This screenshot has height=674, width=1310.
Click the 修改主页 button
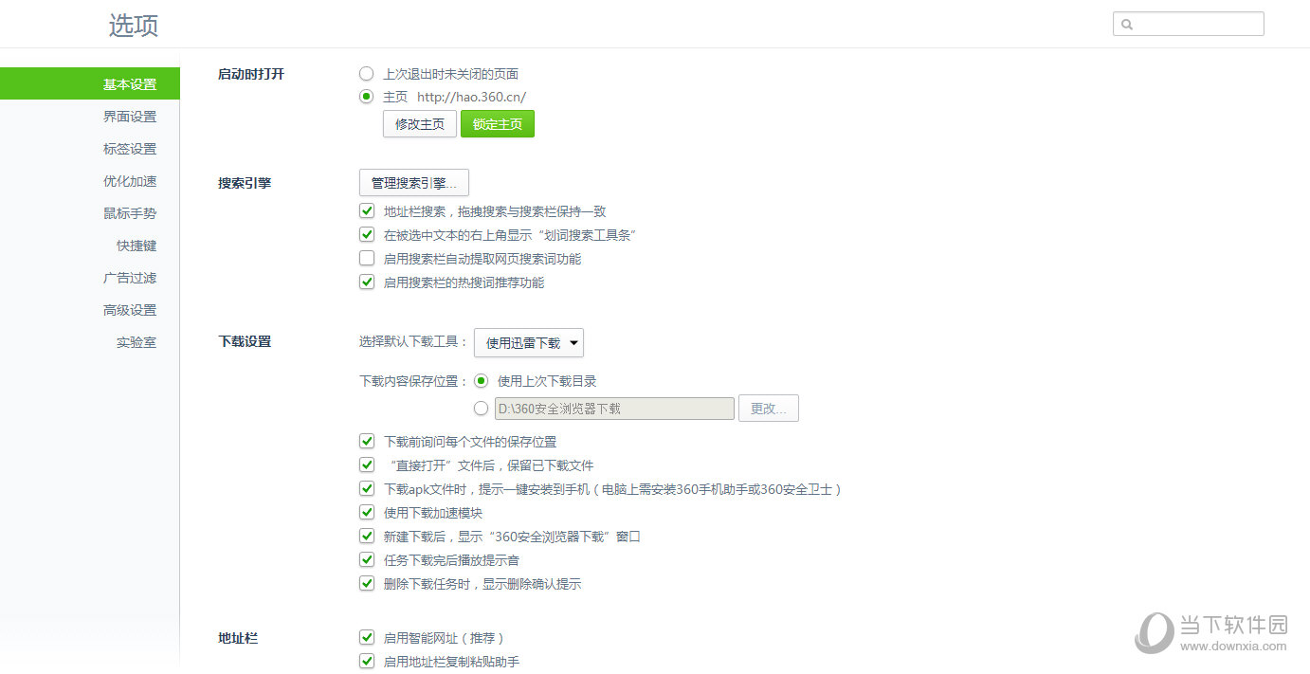tap(420, 124)
